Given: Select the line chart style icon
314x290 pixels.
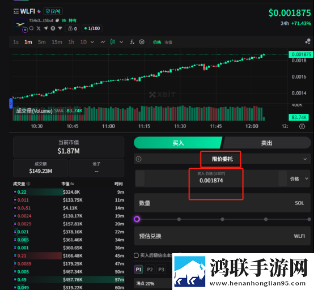Looking at the screenshot, I should (103, 42).
